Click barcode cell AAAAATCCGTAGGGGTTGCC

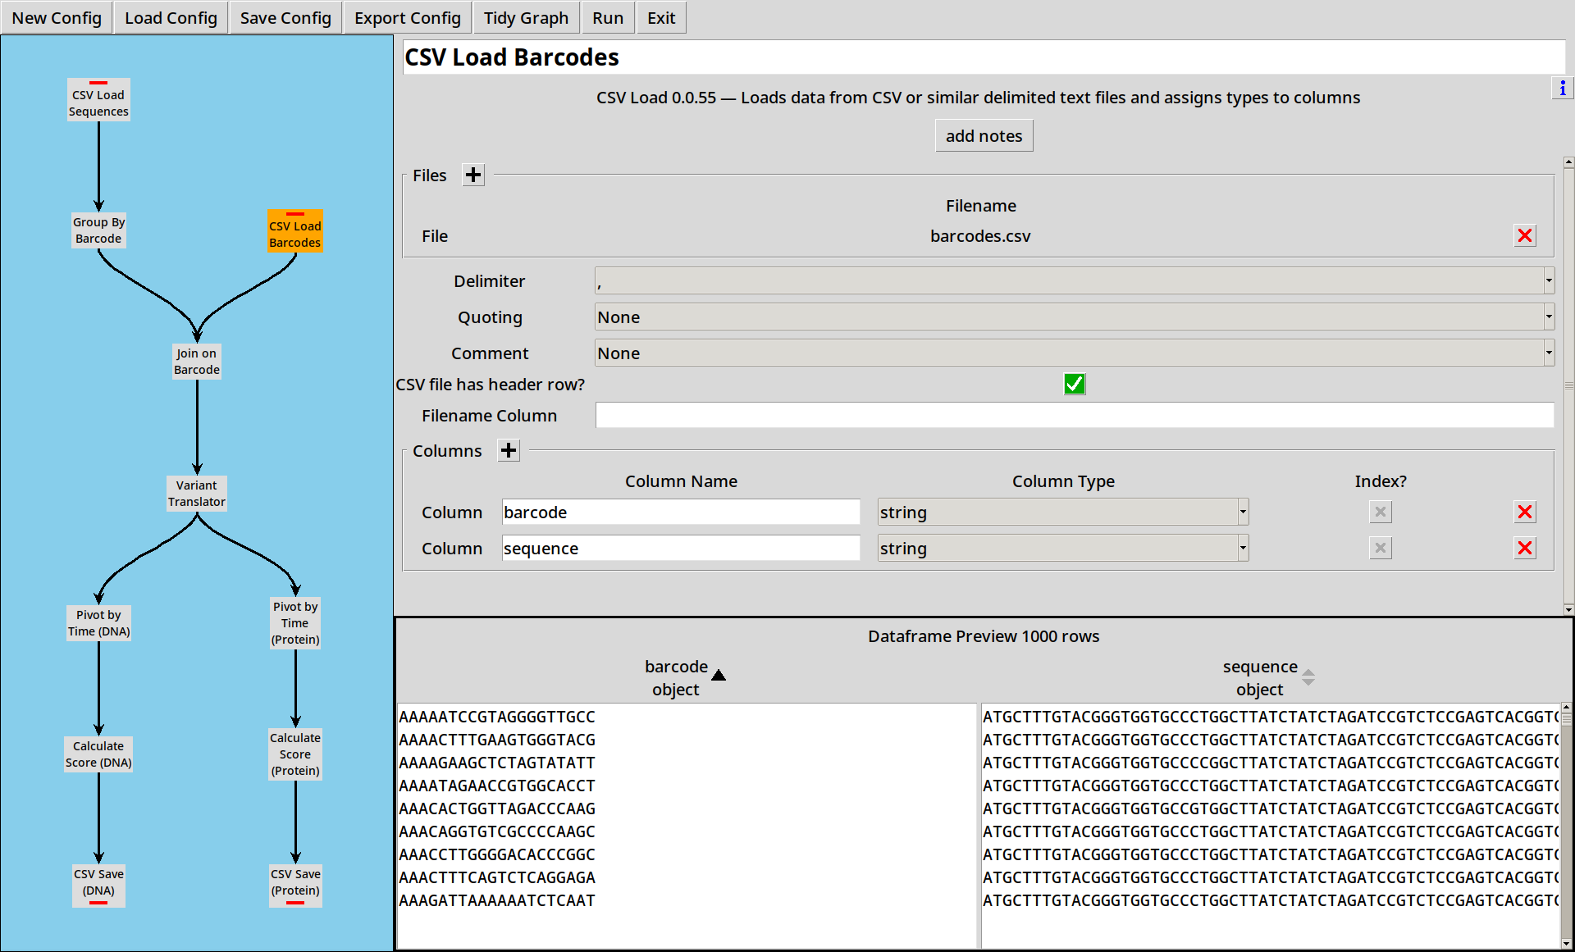[x=497, y=717]
